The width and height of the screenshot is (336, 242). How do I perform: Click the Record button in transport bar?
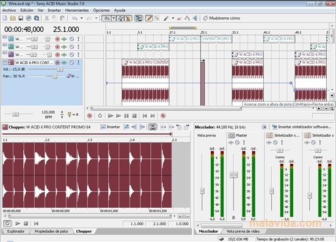90,116
